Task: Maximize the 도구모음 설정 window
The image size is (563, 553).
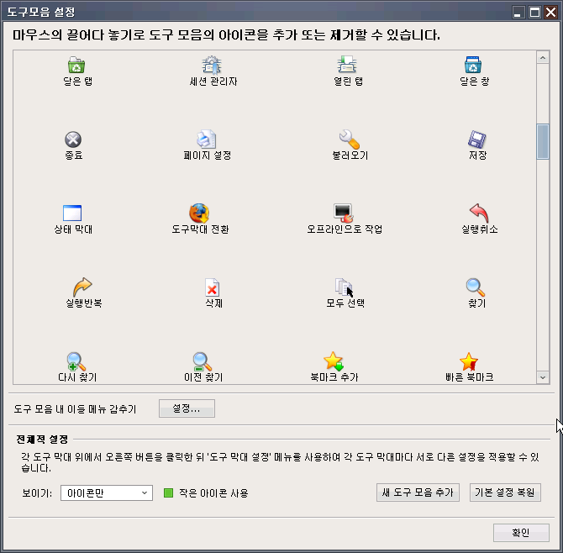Action: (x=534, y=13)
